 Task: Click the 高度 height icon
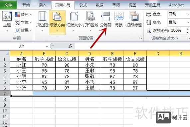click(149, 22)
